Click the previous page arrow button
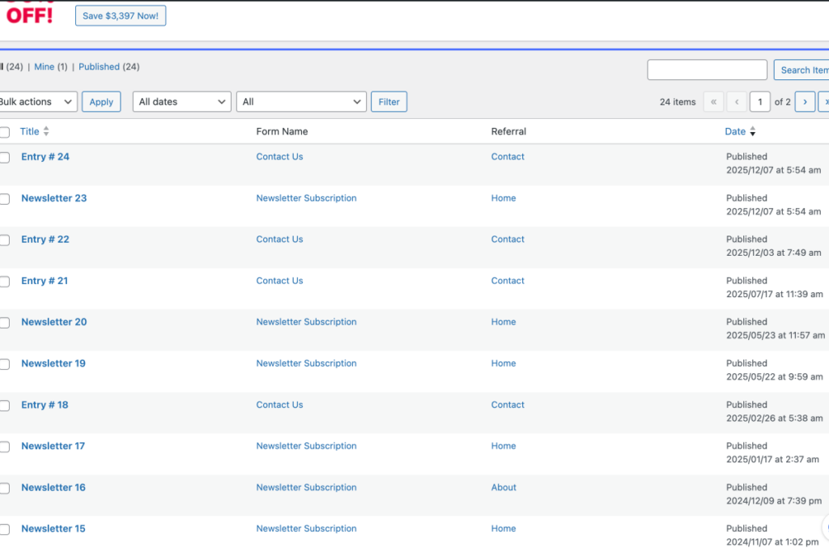 [x=737, y=102]
